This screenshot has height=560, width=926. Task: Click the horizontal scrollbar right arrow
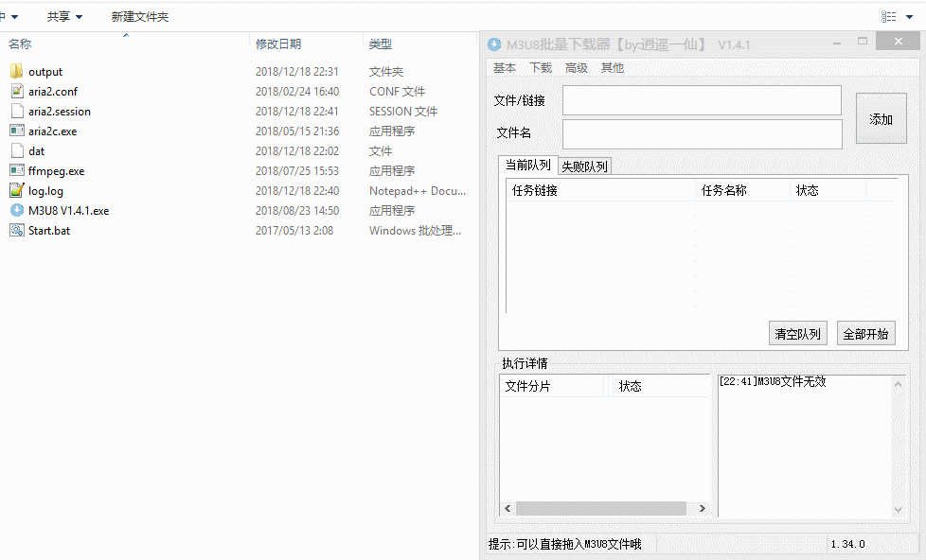[703, 508]
